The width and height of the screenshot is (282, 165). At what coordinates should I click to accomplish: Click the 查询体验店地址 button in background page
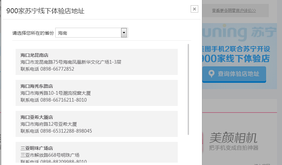tap(234, 74)
